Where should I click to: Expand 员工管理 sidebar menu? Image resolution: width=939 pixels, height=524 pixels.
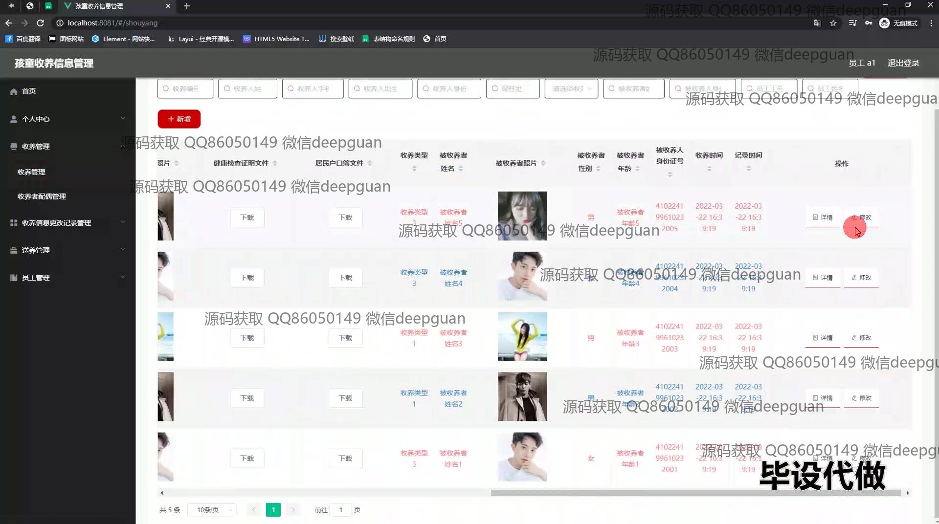(67, 277)
